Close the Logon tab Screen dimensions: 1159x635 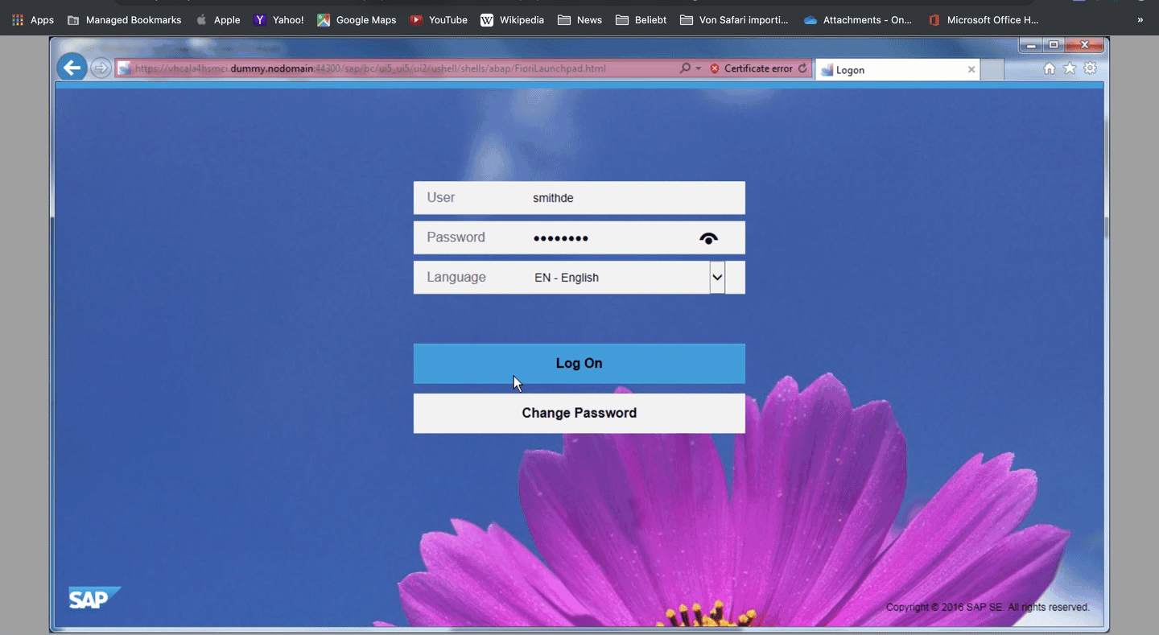(971, 70)
